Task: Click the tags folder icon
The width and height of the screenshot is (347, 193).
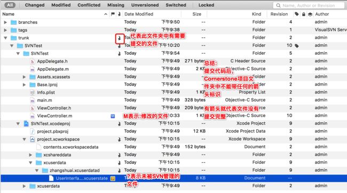Action: coord(14,30)
